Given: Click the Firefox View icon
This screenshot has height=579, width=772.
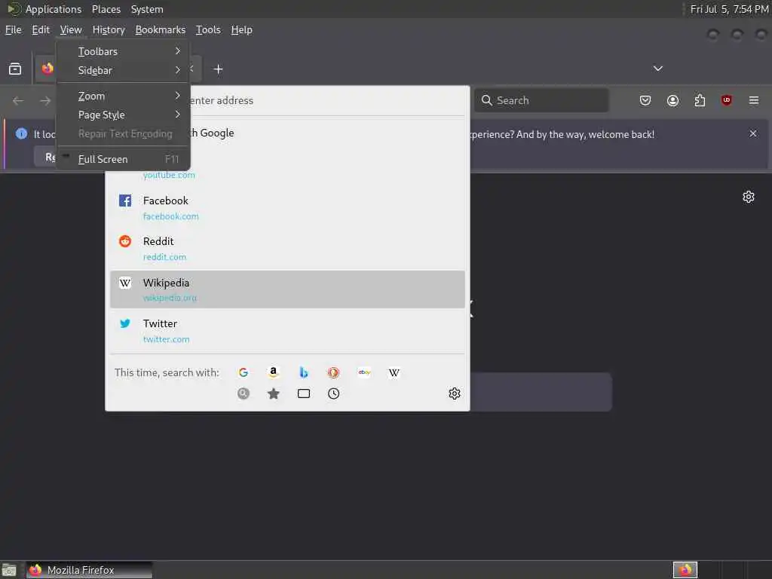Looking at the screenshot, I should pos(15,69).
